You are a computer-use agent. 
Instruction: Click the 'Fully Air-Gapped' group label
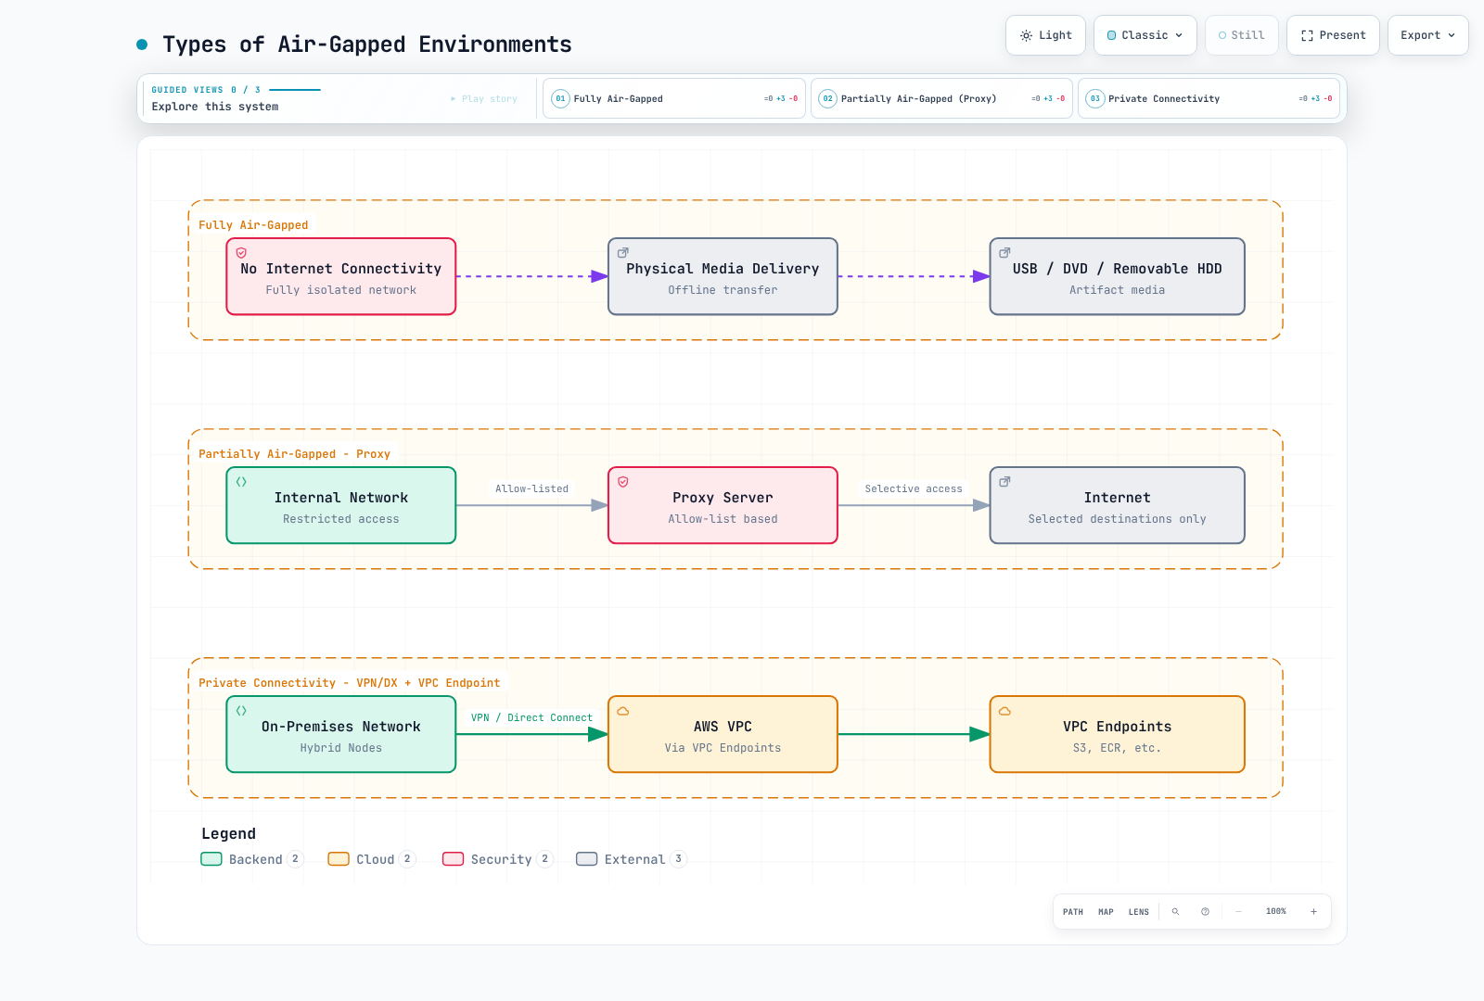[x=253, y=225]
